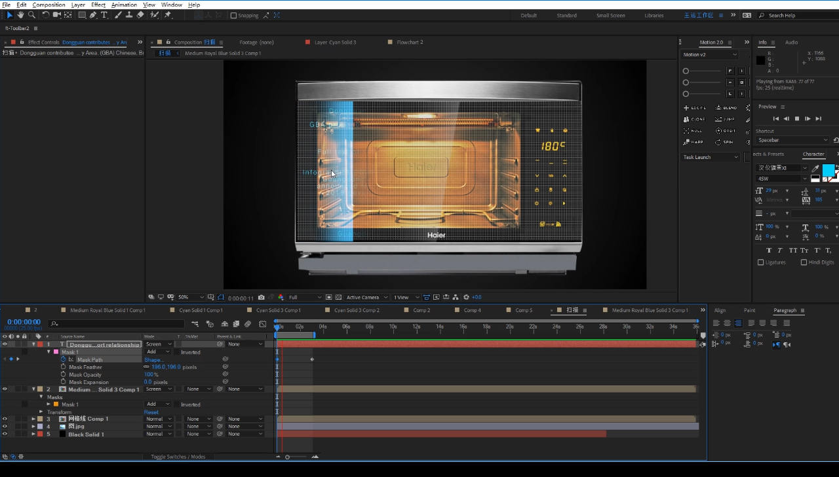
Task: Toggle Inverted checkbox for layer 2 mask
Action: point(177,404)
